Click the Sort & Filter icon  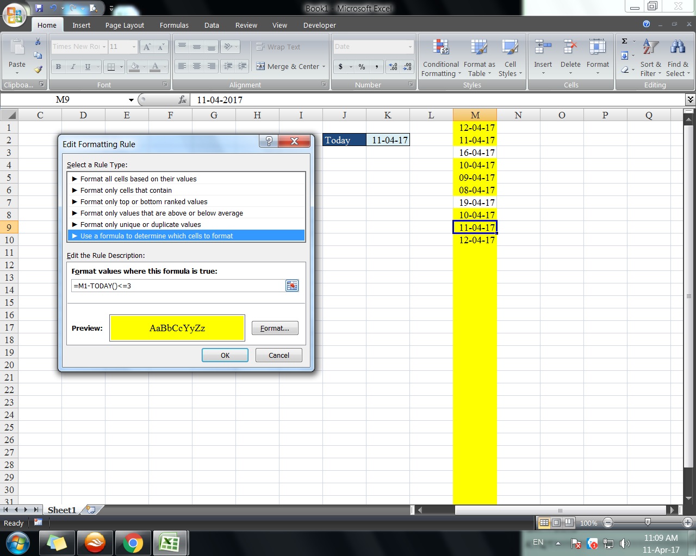pyautogui.click(x=650, y=49)
